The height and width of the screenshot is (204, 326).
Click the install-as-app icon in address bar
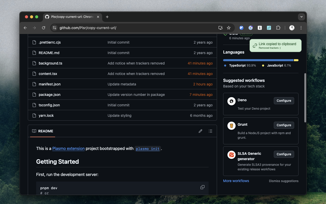click(220, 28)
